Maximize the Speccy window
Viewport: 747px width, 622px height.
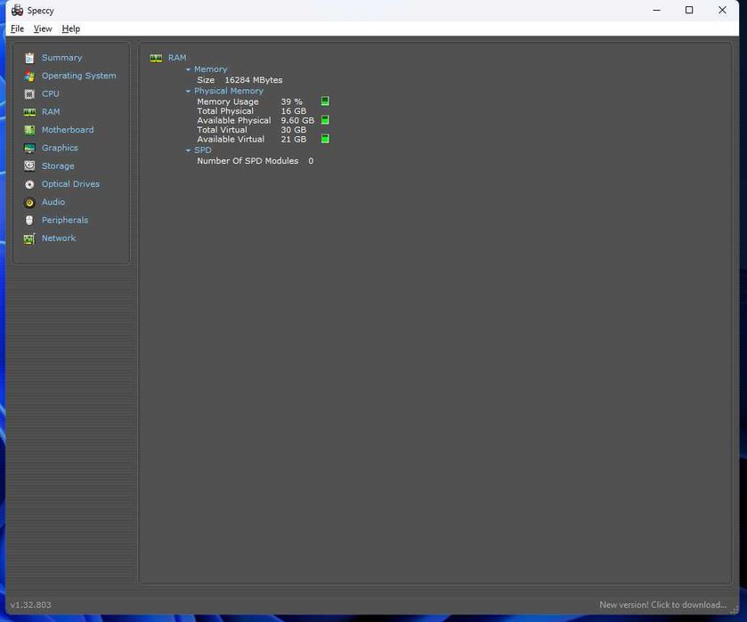point(689,10)
